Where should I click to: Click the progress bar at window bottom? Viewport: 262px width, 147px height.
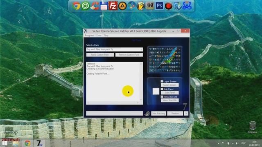(115, 114)
